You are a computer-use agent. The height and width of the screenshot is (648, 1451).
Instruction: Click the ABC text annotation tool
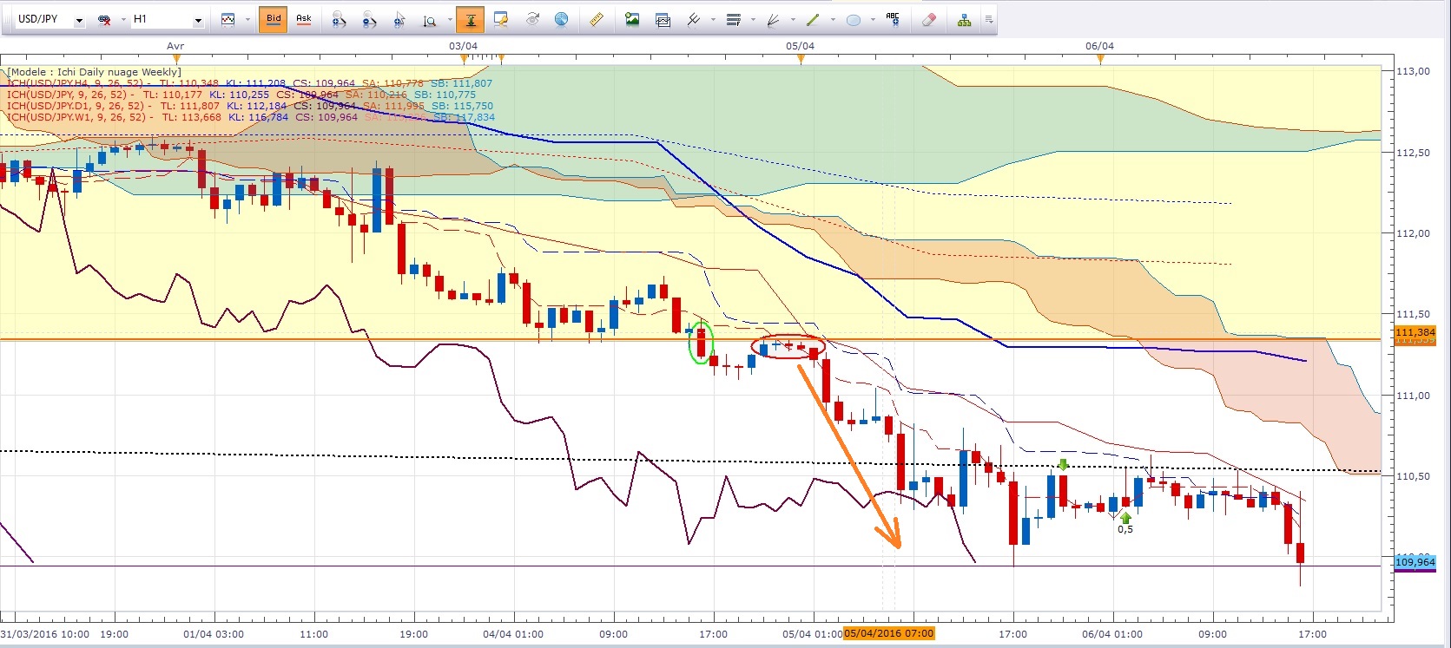pos(893,19)
